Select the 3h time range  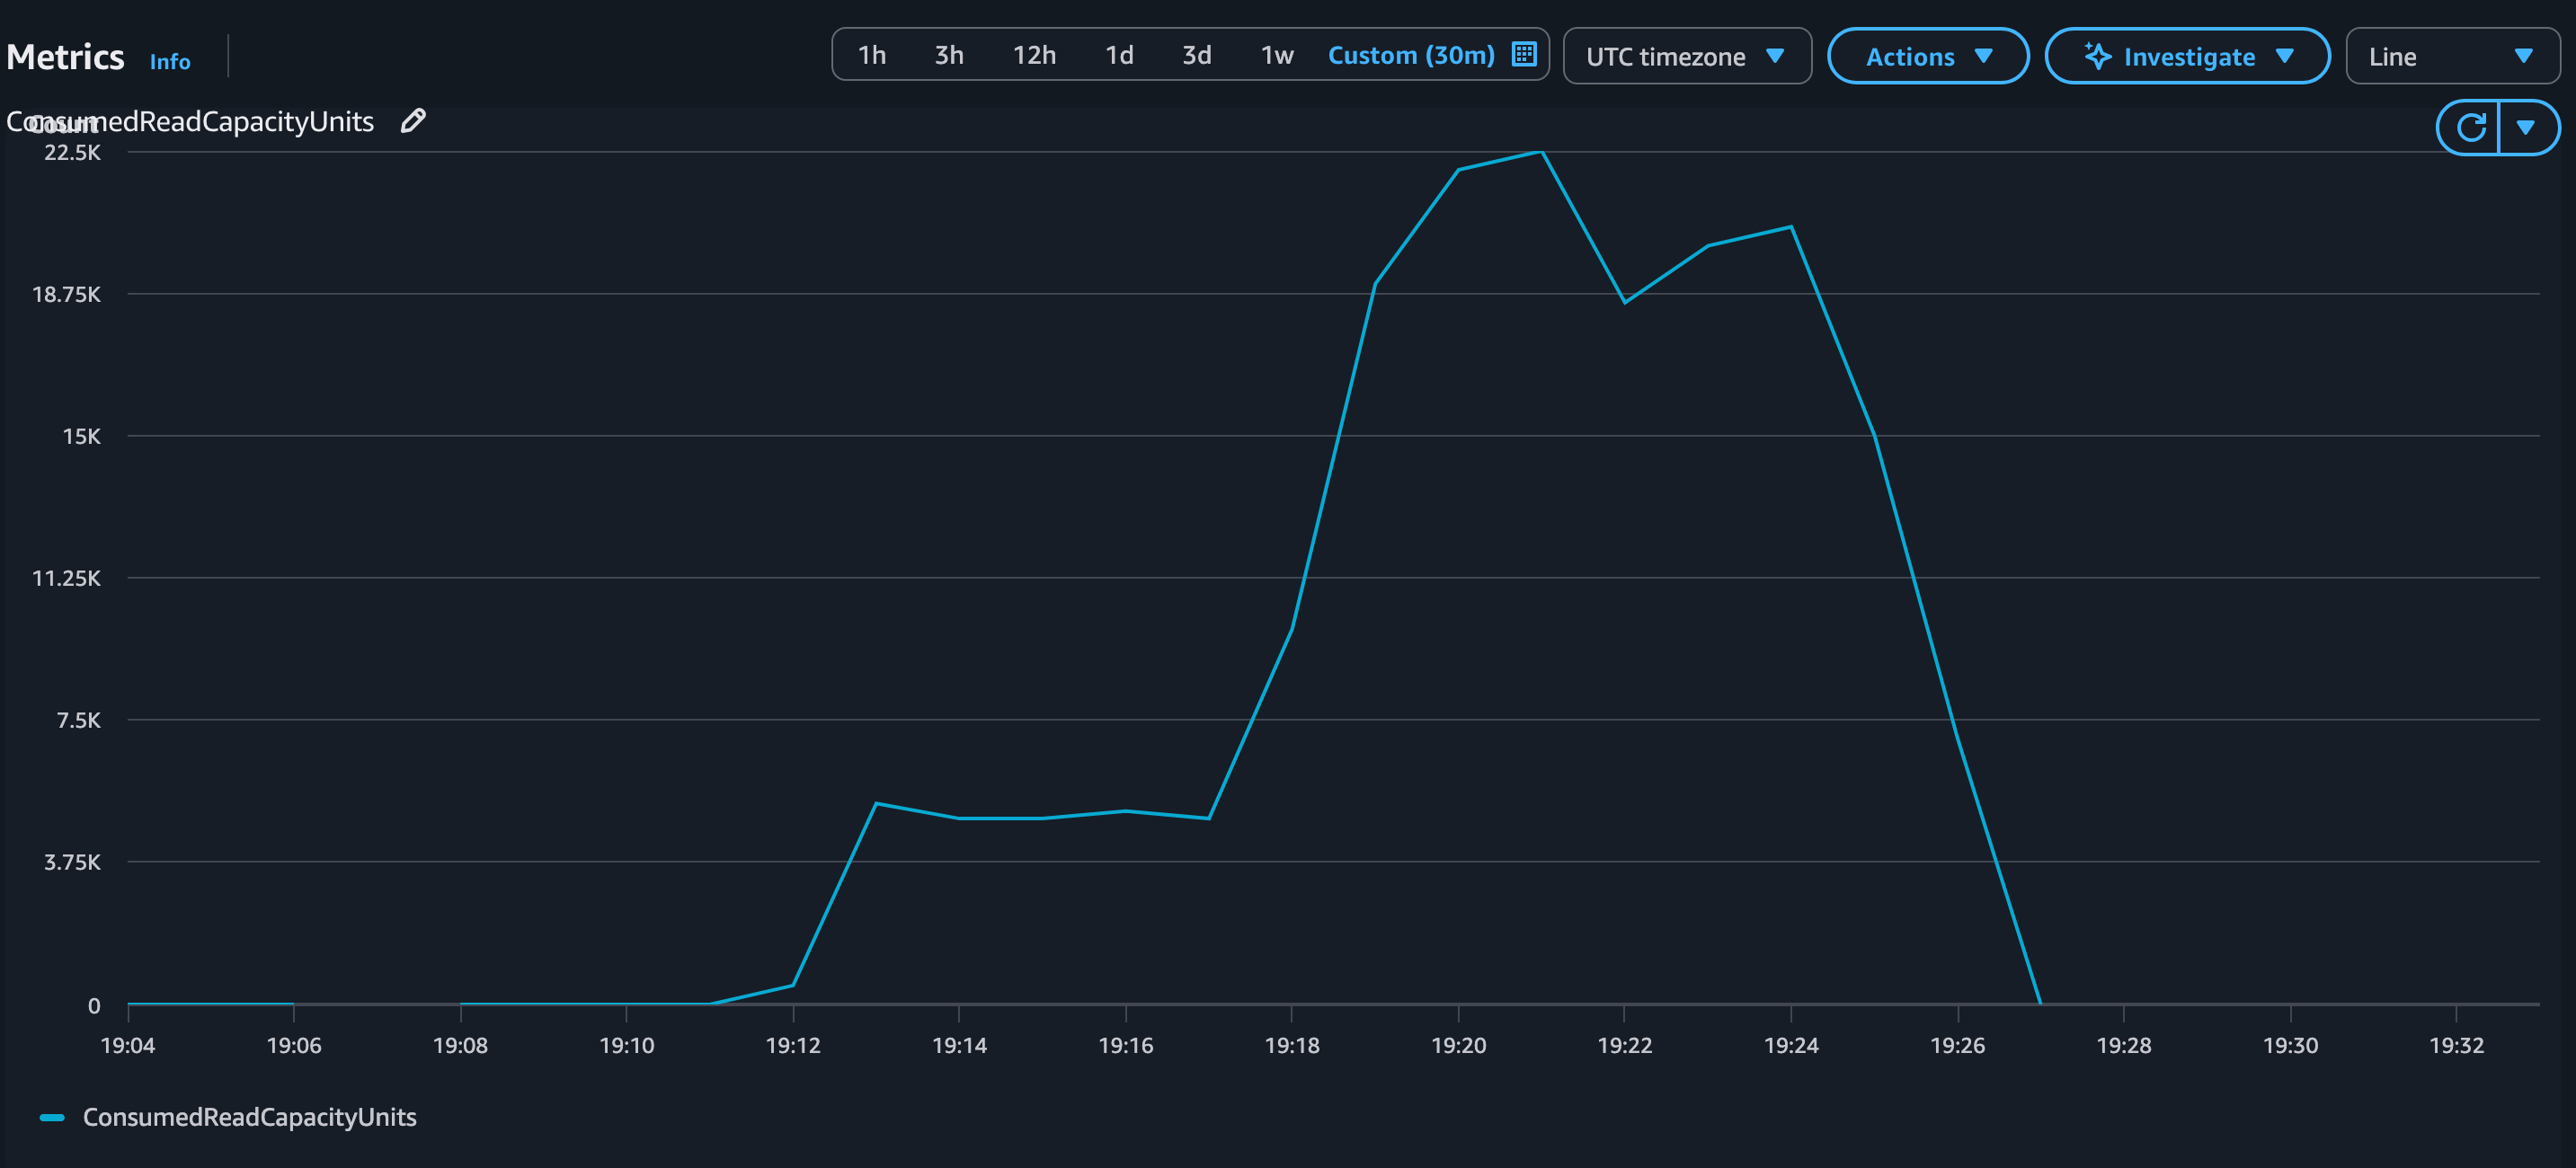(x=949, y=55)
